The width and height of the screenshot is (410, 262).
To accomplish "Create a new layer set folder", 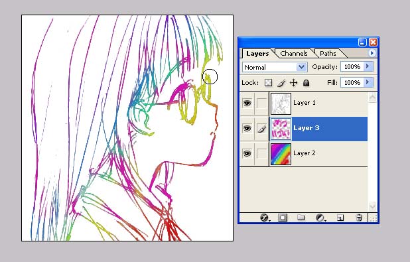I will pyautogui.click(x=301, y=218).
